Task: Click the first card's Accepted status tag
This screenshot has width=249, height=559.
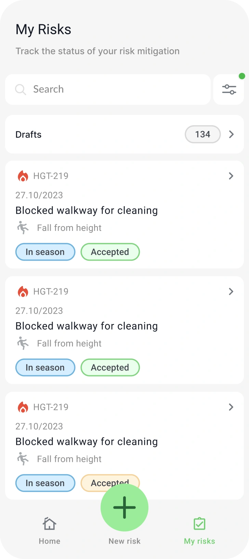Action: (110, 252)
